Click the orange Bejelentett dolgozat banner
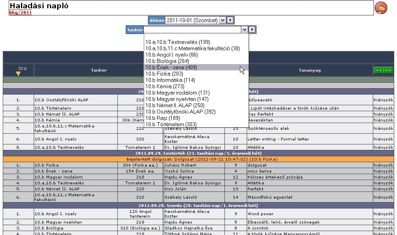The width and height of the screenshot is (397, 235). pos(198,159)
